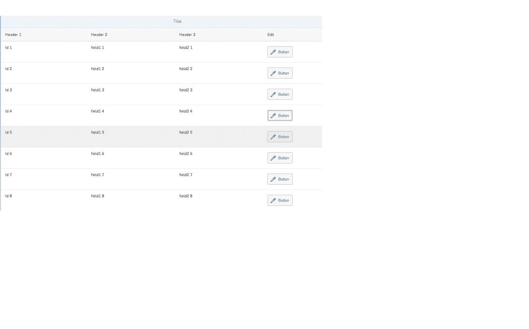Click the pencil edit icon for Id 6

274,158
